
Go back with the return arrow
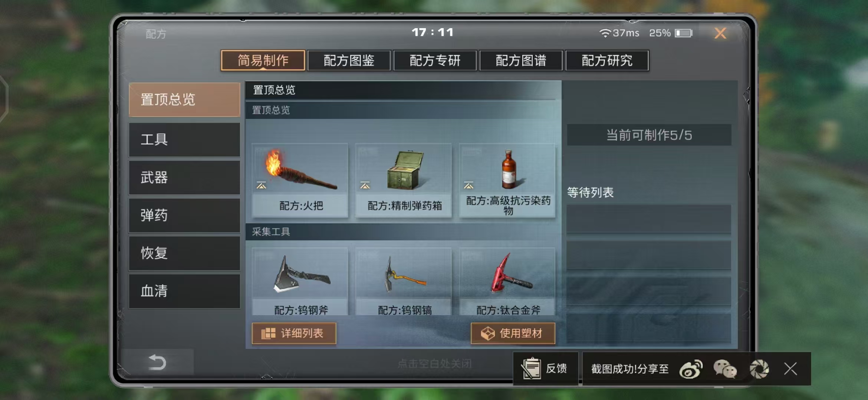tap(157, 362)
